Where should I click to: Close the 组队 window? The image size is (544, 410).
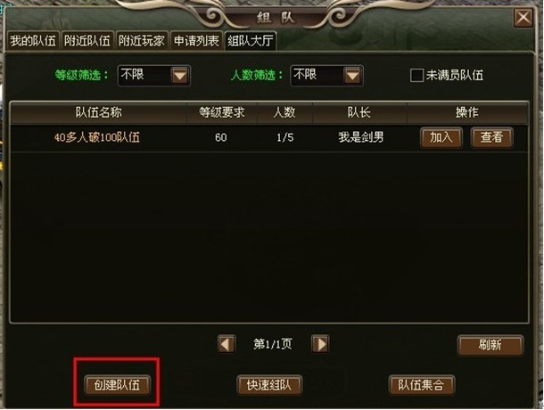point(523,18)
